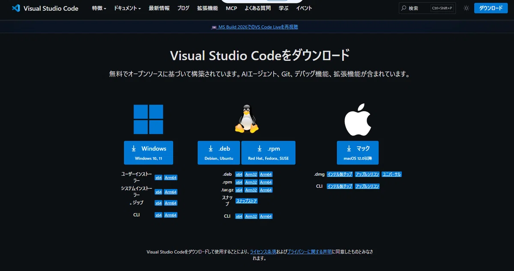Open the ブログ menu item
514x271 pixels.
tap(183, 8)
